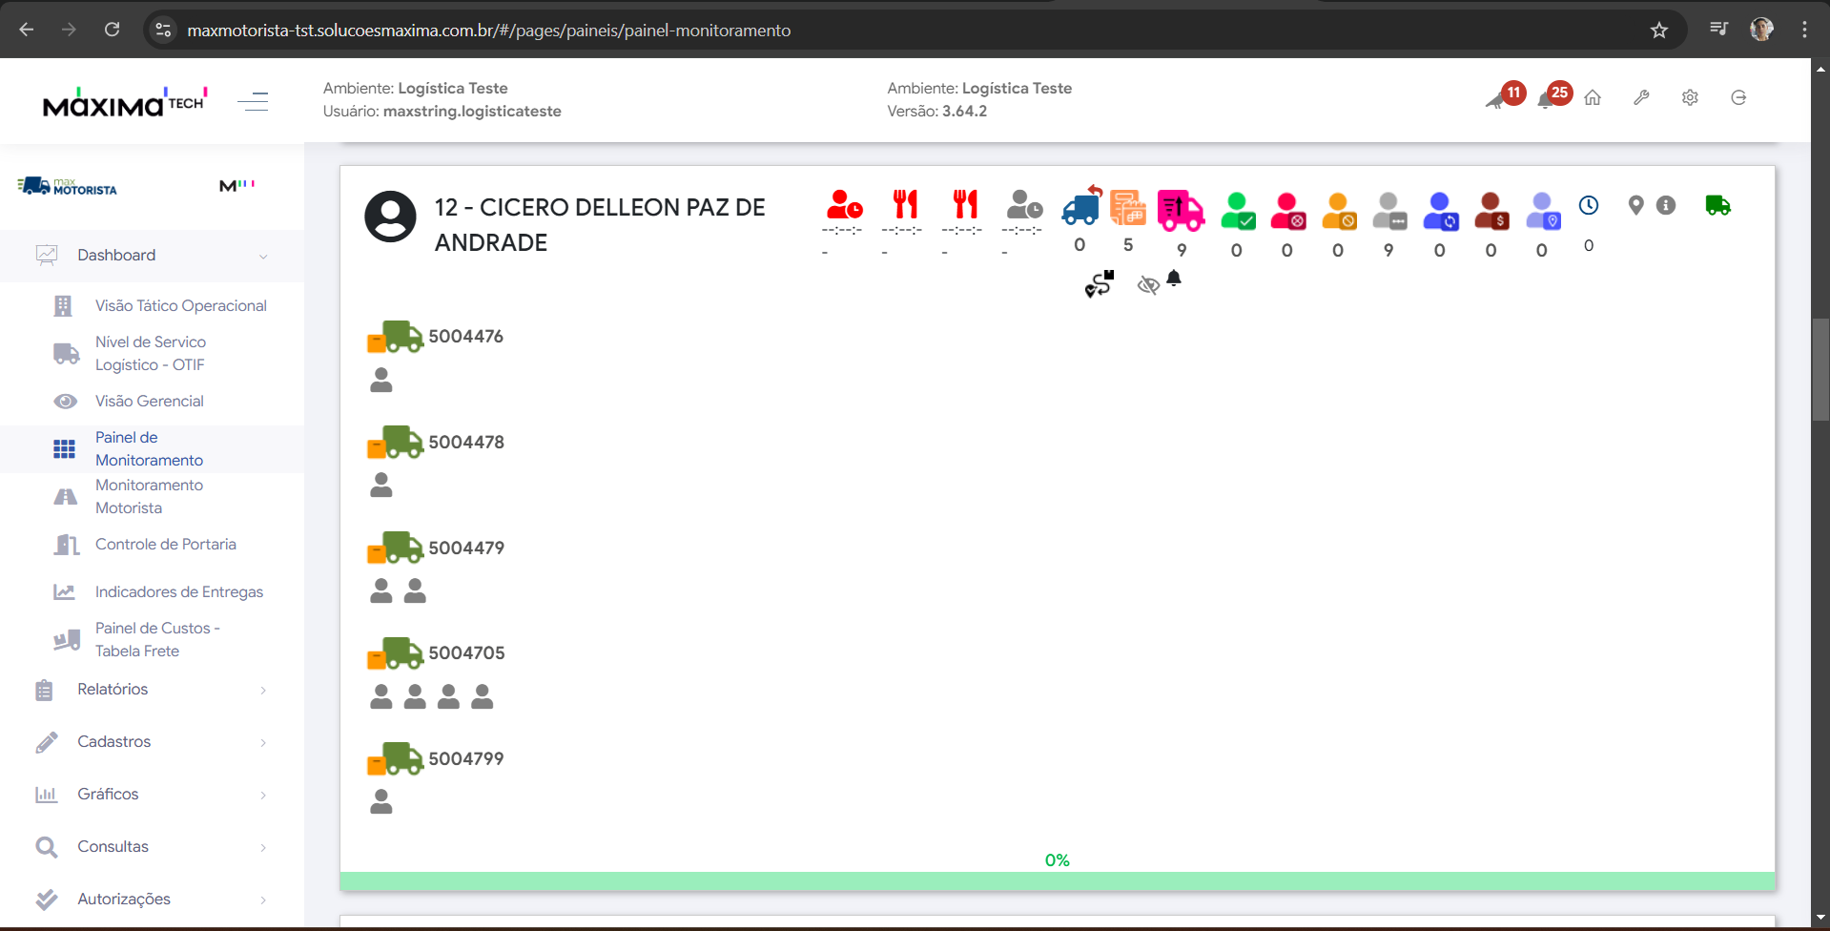
Task: Click the brown person dollar icon
Action: point(1491,211)
